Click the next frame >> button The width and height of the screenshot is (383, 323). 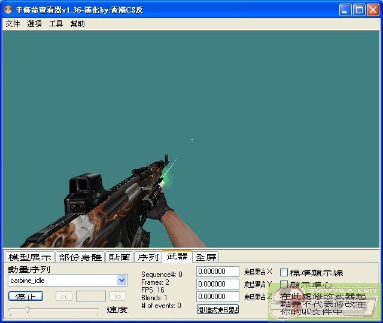coord(118,296)
